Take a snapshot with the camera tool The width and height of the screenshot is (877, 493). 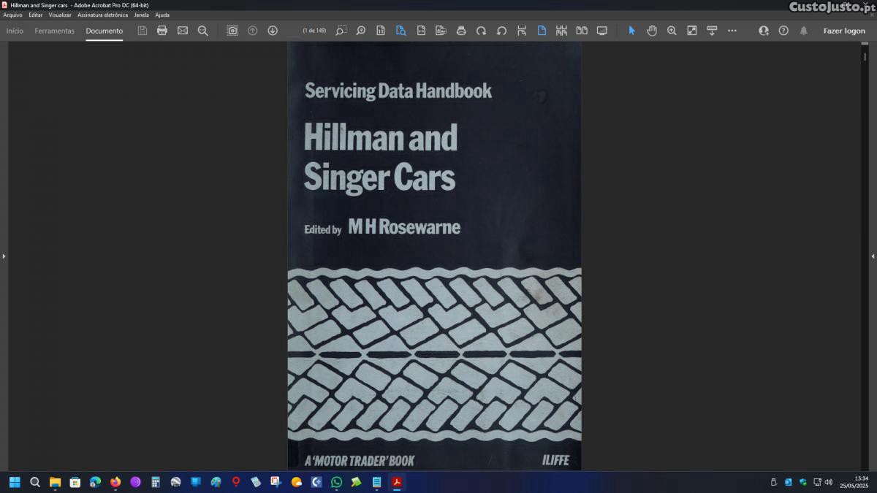tap(232, 31)
